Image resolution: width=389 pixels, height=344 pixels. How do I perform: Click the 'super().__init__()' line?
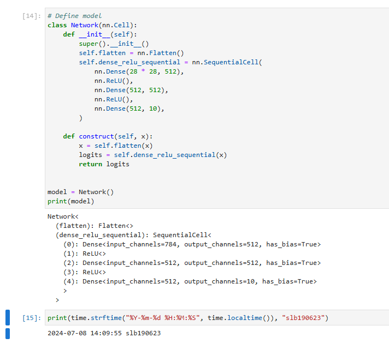[114, 44]
